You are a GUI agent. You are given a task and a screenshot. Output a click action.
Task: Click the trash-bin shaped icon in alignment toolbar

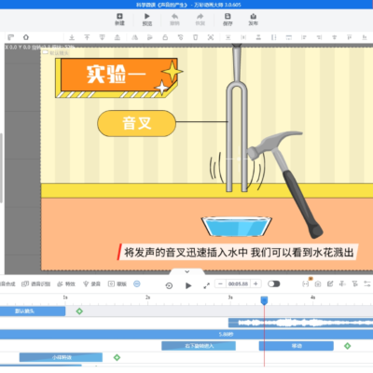click(195, 37)
